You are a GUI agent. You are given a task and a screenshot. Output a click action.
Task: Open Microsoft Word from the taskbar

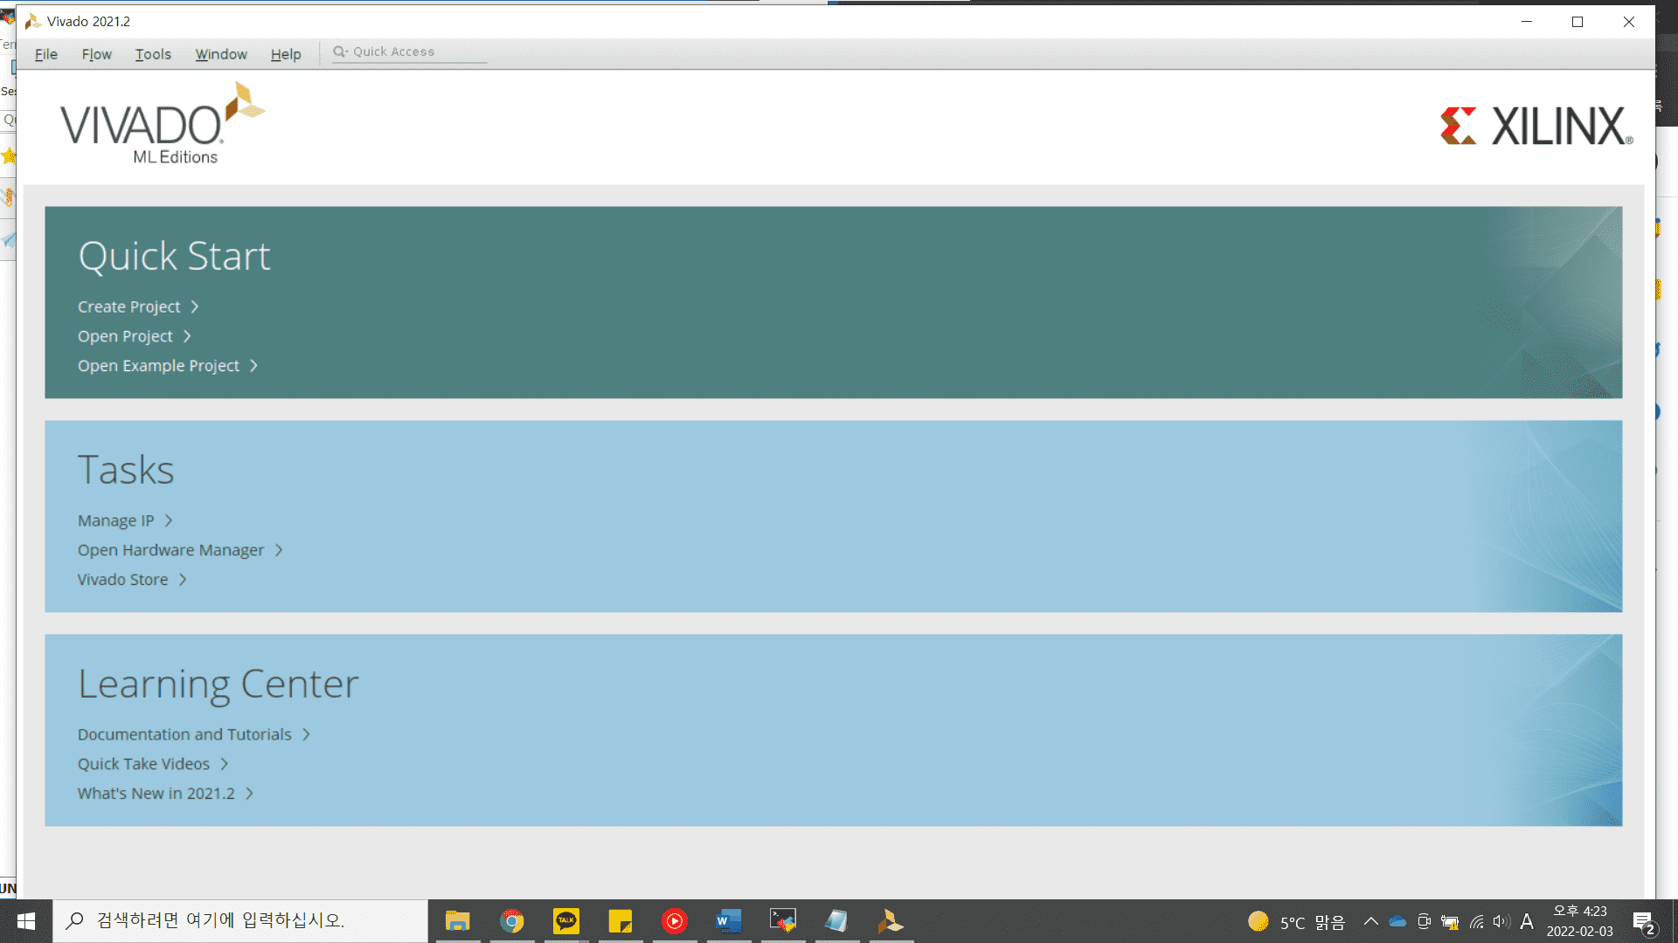click(728, 921)
